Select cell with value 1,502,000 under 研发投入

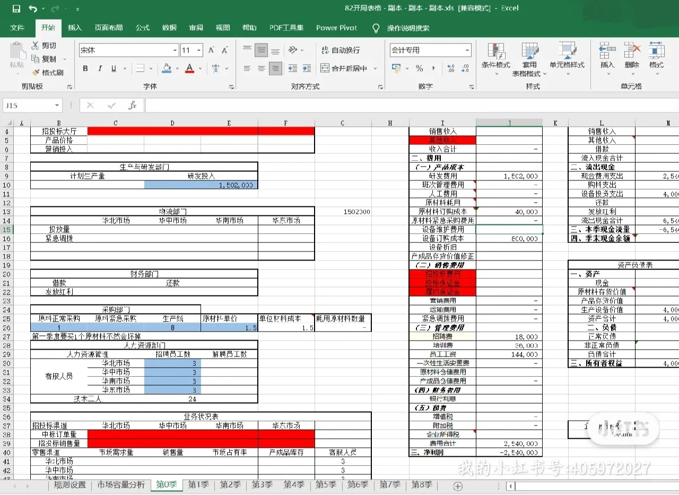pyautogui.click(x=201, y=185)
